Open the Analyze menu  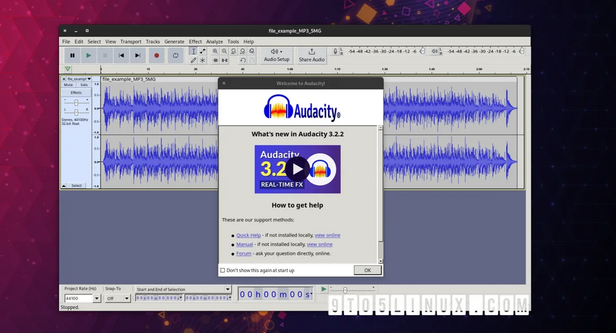(214, 42)
